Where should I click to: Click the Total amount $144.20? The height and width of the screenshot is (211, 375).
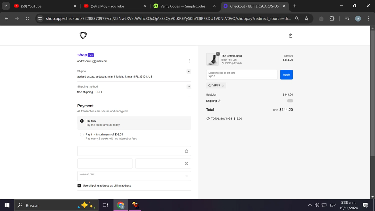pyautogui.click(x=286, y=110)
